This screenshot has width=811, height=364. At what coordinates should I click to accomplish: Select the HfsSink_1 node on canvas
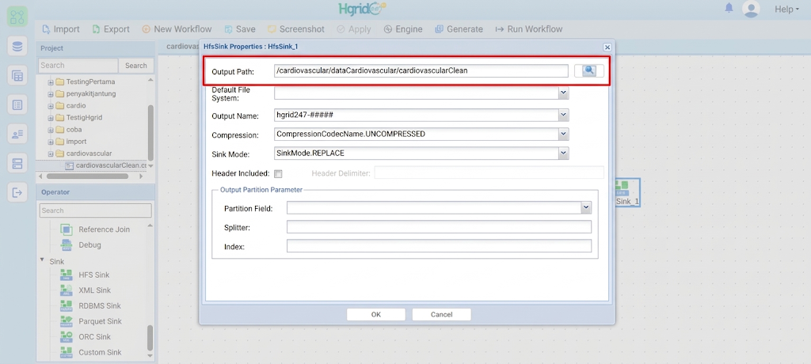pyautogui.click(x=627, y=192)
